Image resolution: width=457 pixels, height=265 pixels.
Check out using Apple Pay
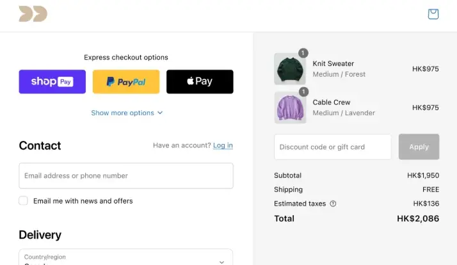[x=200, y=82]
